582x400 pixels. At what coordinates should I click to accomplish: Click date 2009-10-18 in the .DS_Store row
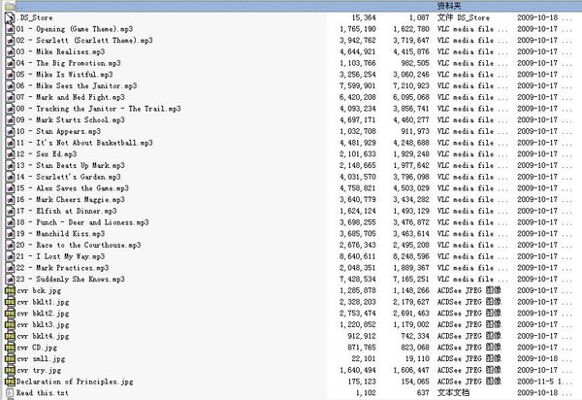point(537,17)
